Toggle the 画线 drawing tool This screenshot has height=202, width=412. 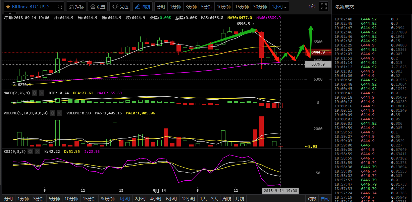pos(142,7)
